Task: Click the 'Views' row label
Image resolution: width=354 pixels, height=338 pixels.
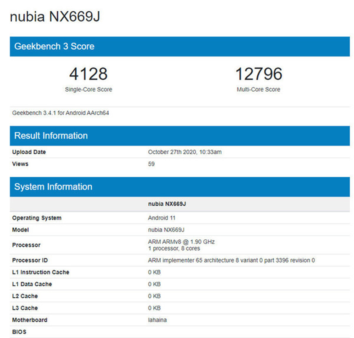Action: 20,164
